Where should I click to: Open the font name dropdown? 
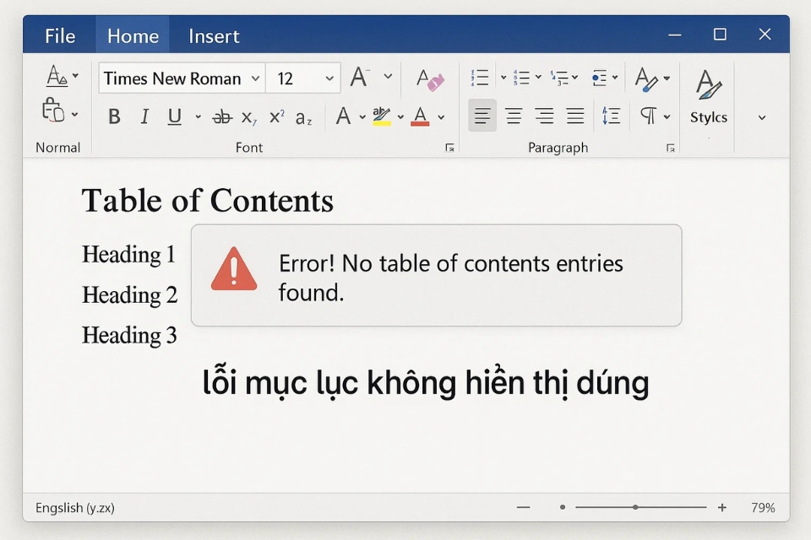[x=256, y=78]
